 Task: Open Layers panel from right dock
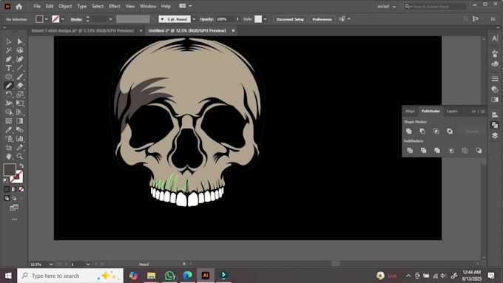coord(495,135)
